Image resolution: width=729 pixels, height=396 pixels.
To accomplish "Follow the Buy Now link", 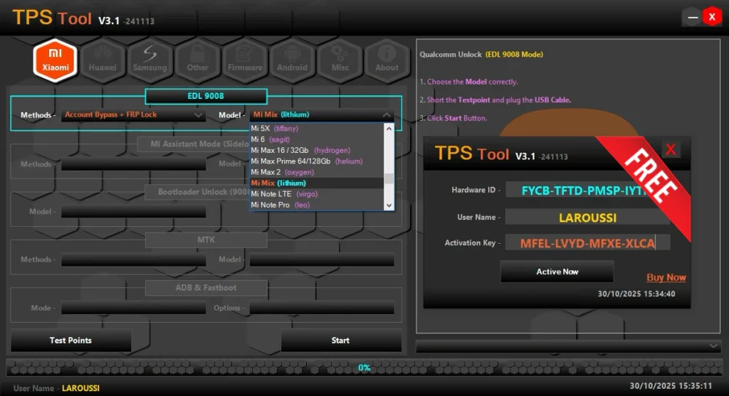I will click(x=666, y=277).
